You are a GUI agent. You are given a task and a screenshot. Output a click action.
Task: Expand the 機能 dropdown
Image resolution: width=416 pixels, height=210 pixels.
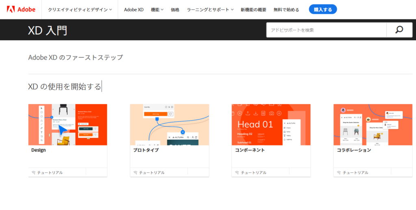[157, 10]
